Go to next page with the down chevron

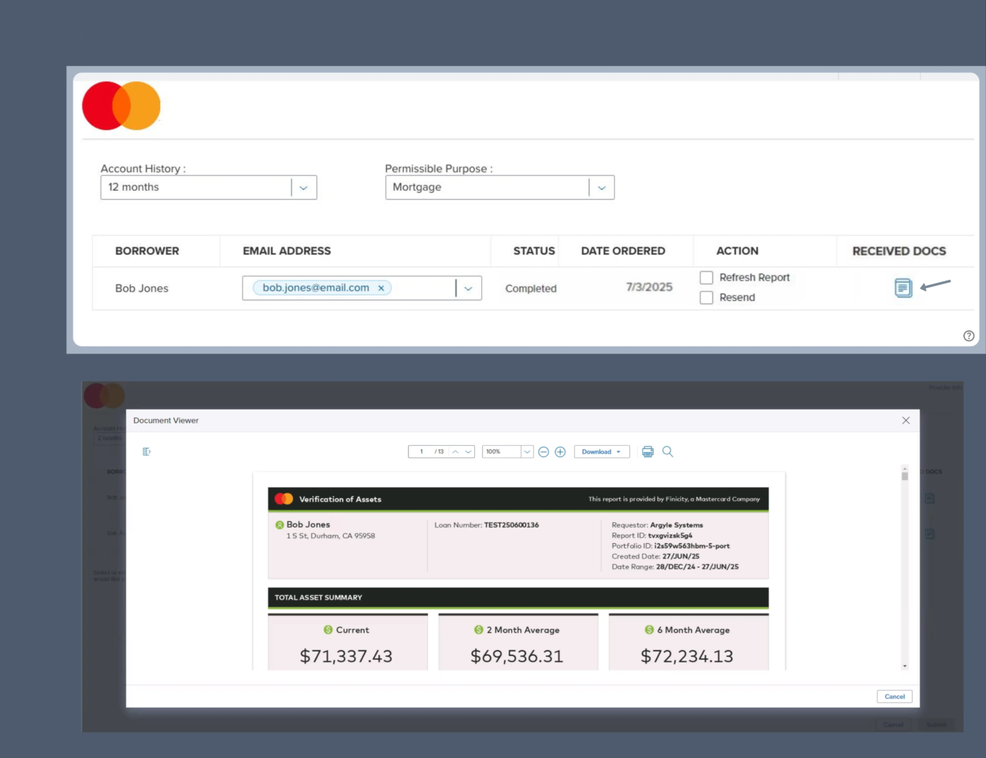468,452
